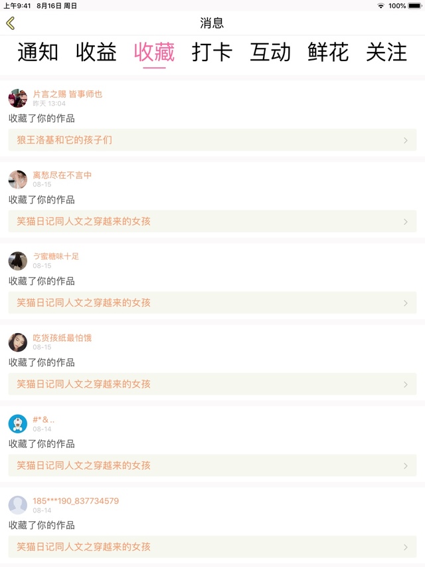Tap avatar of user ㄋ蜜糖味十足
Viewport: 425px width, 567px height.
tap(18, 261)
